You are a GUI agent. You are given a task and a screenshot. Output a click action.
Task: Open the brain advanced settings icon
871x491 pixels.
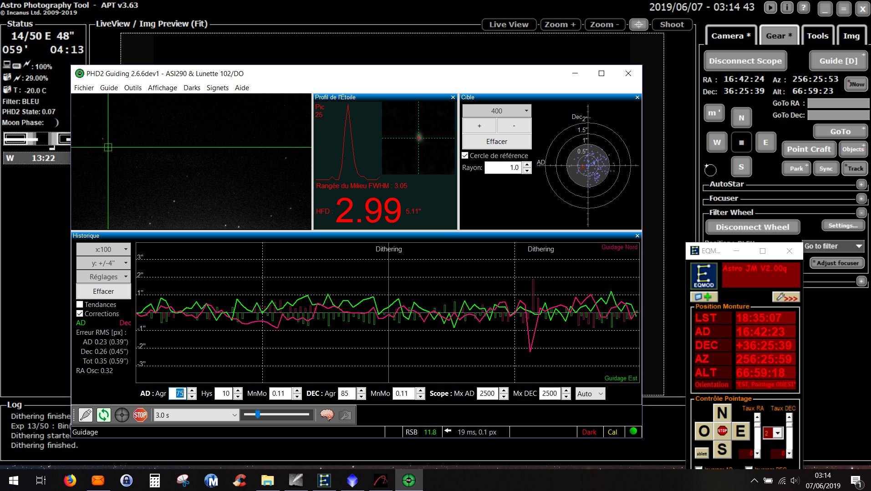327,415
